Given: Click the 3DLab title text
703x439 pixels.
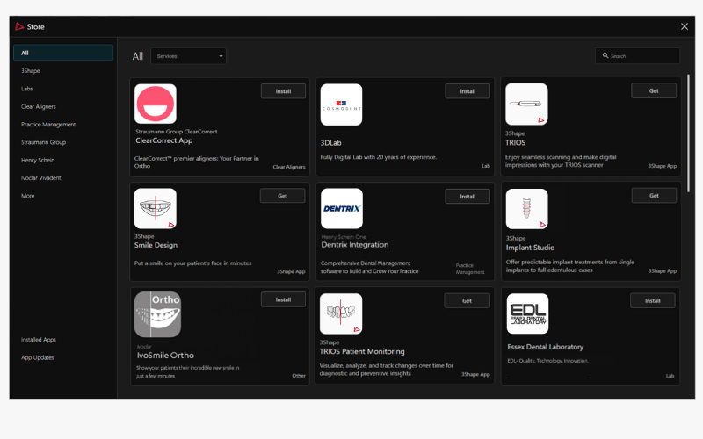Looking at the screenshot, I should point(331,143).
